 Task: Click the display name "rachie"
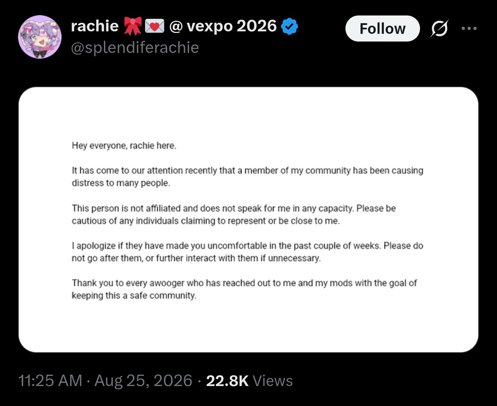[95, 26]
